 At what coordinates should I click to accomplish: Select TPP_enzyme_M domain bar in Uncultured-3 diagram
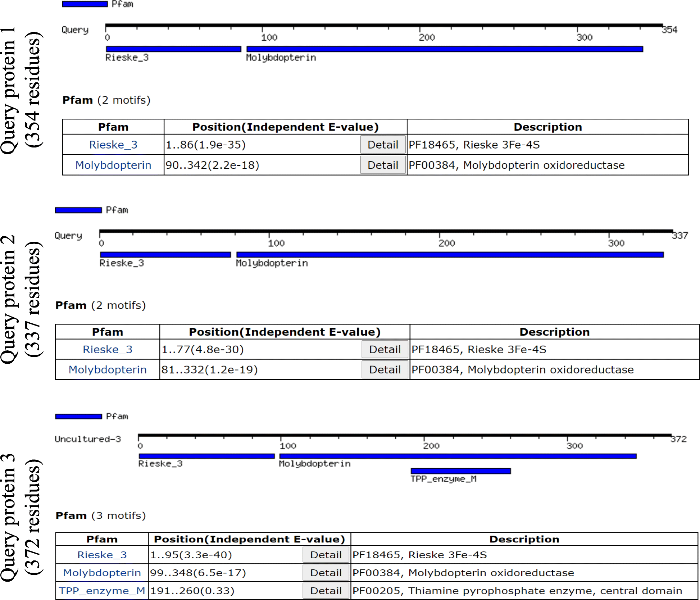tap(461, 471)
